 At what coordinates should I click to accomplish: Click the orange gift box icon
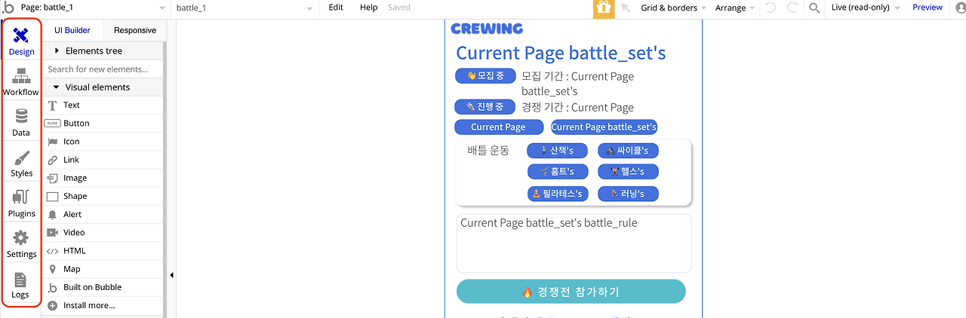coord(604,8)
